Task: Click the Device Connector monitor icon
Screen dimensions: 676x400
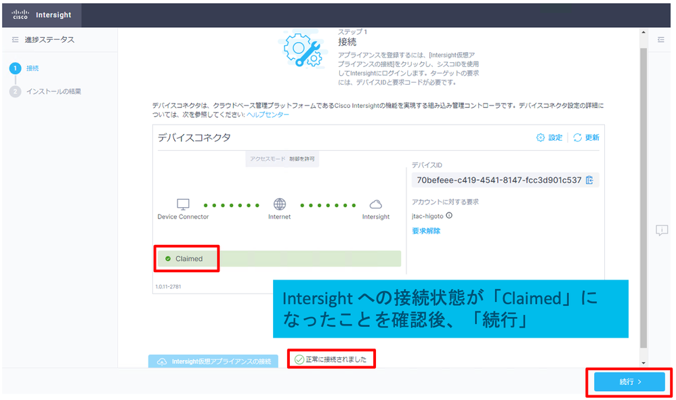Action: click(x=183, y=204)
